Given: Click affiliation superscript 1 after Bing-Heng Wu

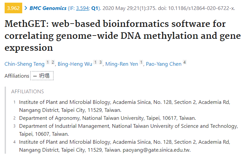Looking at the screenshot, I should coord(95,62).
